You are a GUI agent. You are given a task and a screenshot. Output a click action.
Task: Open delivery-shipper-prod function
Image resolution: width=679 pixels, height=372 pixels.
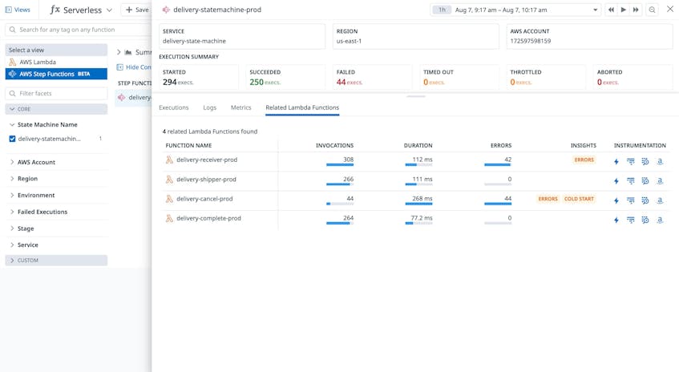206,180
